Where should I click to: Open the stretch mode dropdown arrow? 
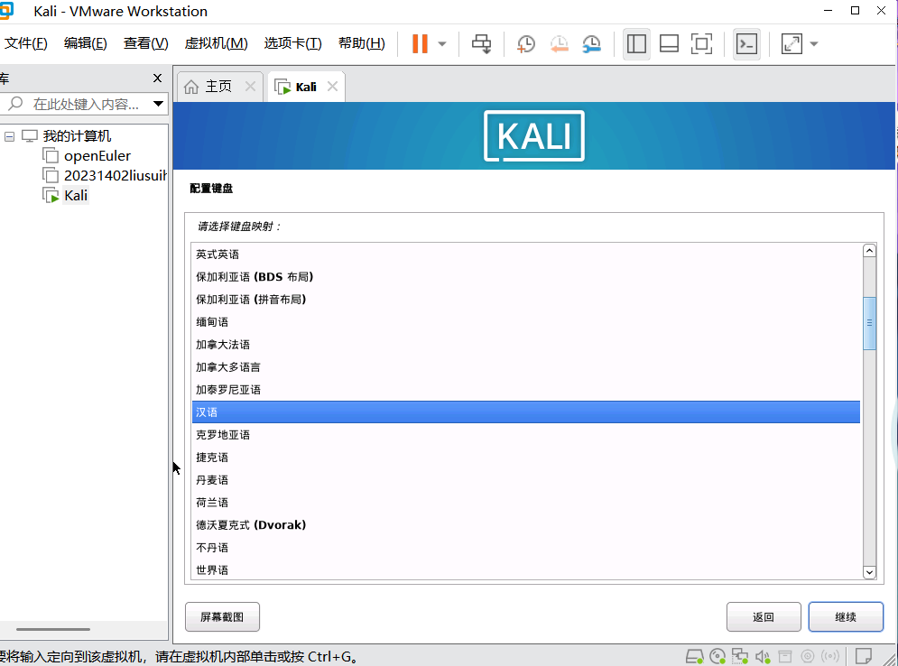(x=814, y=43)
